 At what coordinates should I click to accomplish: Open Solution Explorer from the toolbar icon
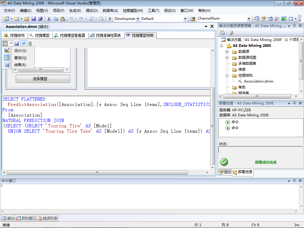(256, 19)
